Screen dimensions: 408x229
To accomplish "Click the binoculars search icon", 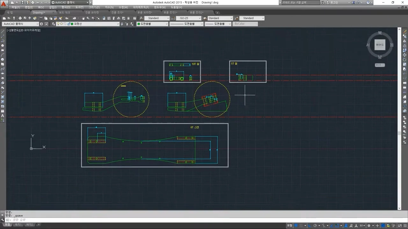I will tap(323, 3).
